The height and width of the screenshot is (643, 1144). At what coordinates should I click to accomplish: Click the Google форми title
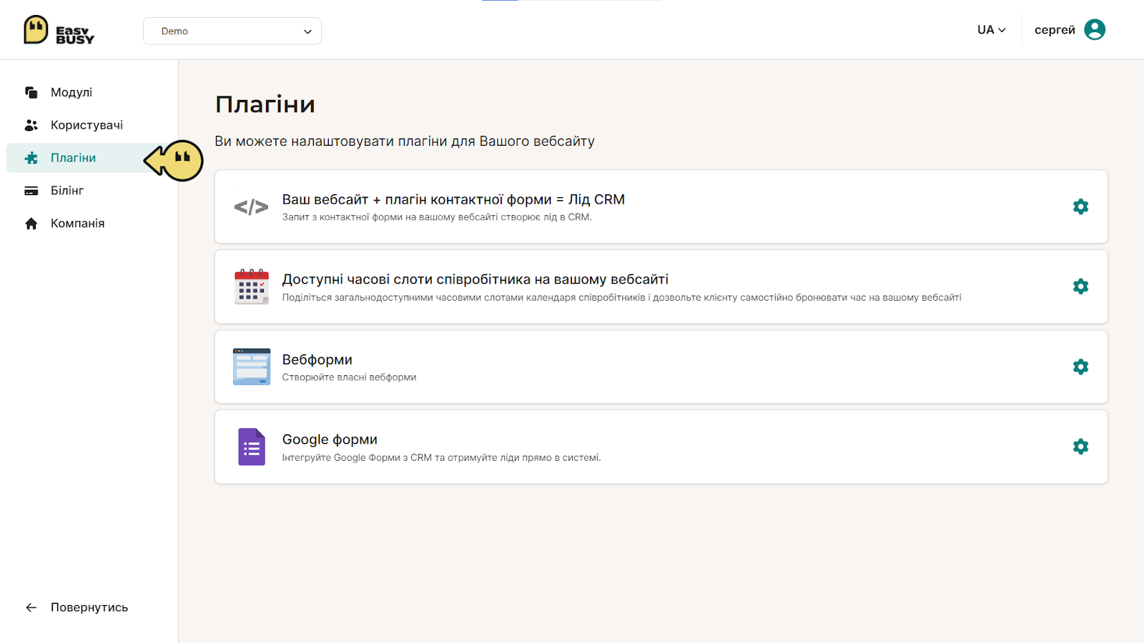[330, 439]
